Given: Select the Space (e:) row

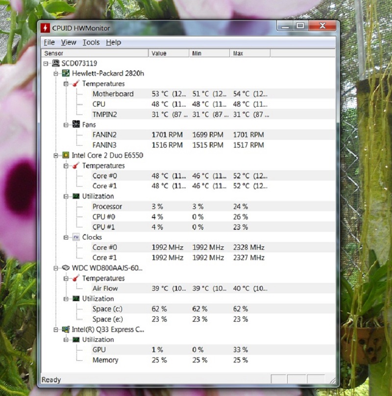Looking at the screenshot, I should coord(213,319).
